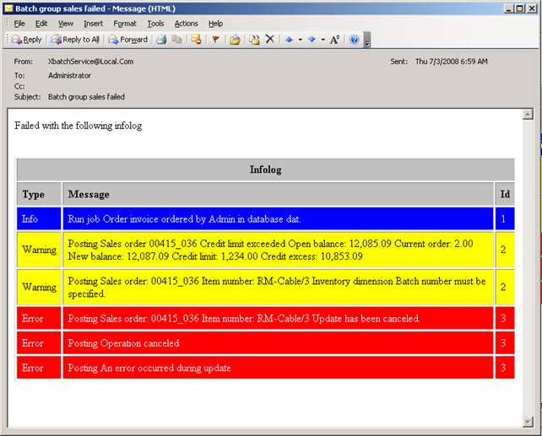Print the message using the printer icon
The height and width of the screenshot is (436, 542).
click(160, 40)
